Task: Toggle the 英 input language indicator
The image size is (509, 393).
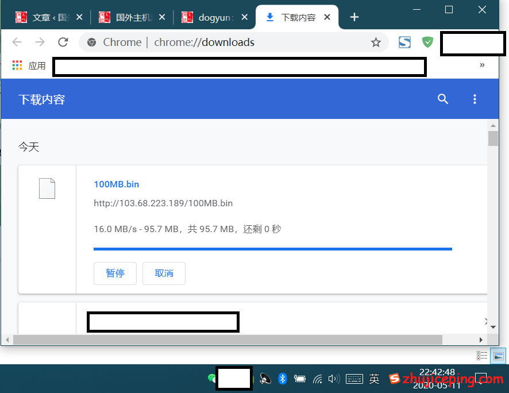Action: 375,379
